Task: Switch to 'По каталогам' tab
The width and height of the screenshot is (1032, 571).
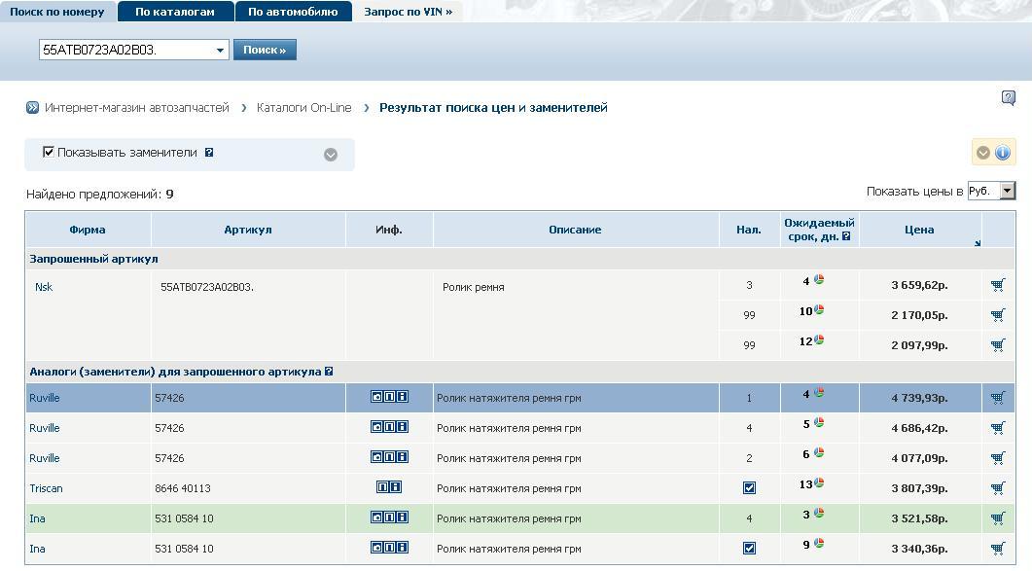Action: [175, 12]
